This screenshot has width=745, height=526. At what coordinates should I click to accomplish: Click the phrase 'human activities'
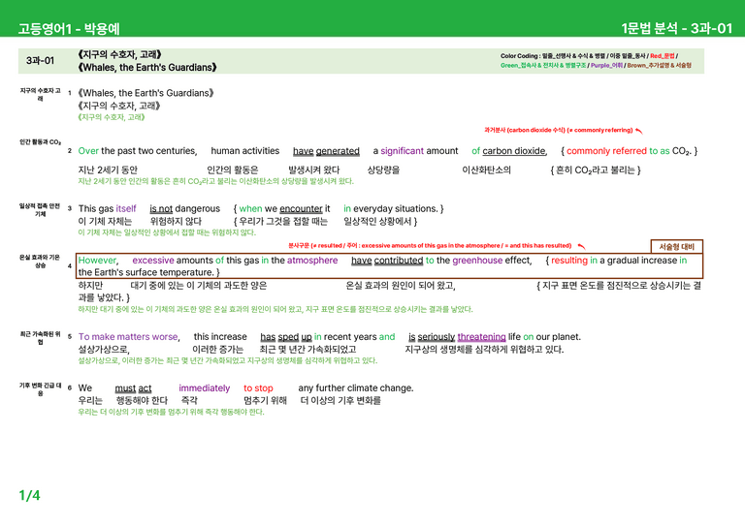pyautogui.click(x=245, y=151)
